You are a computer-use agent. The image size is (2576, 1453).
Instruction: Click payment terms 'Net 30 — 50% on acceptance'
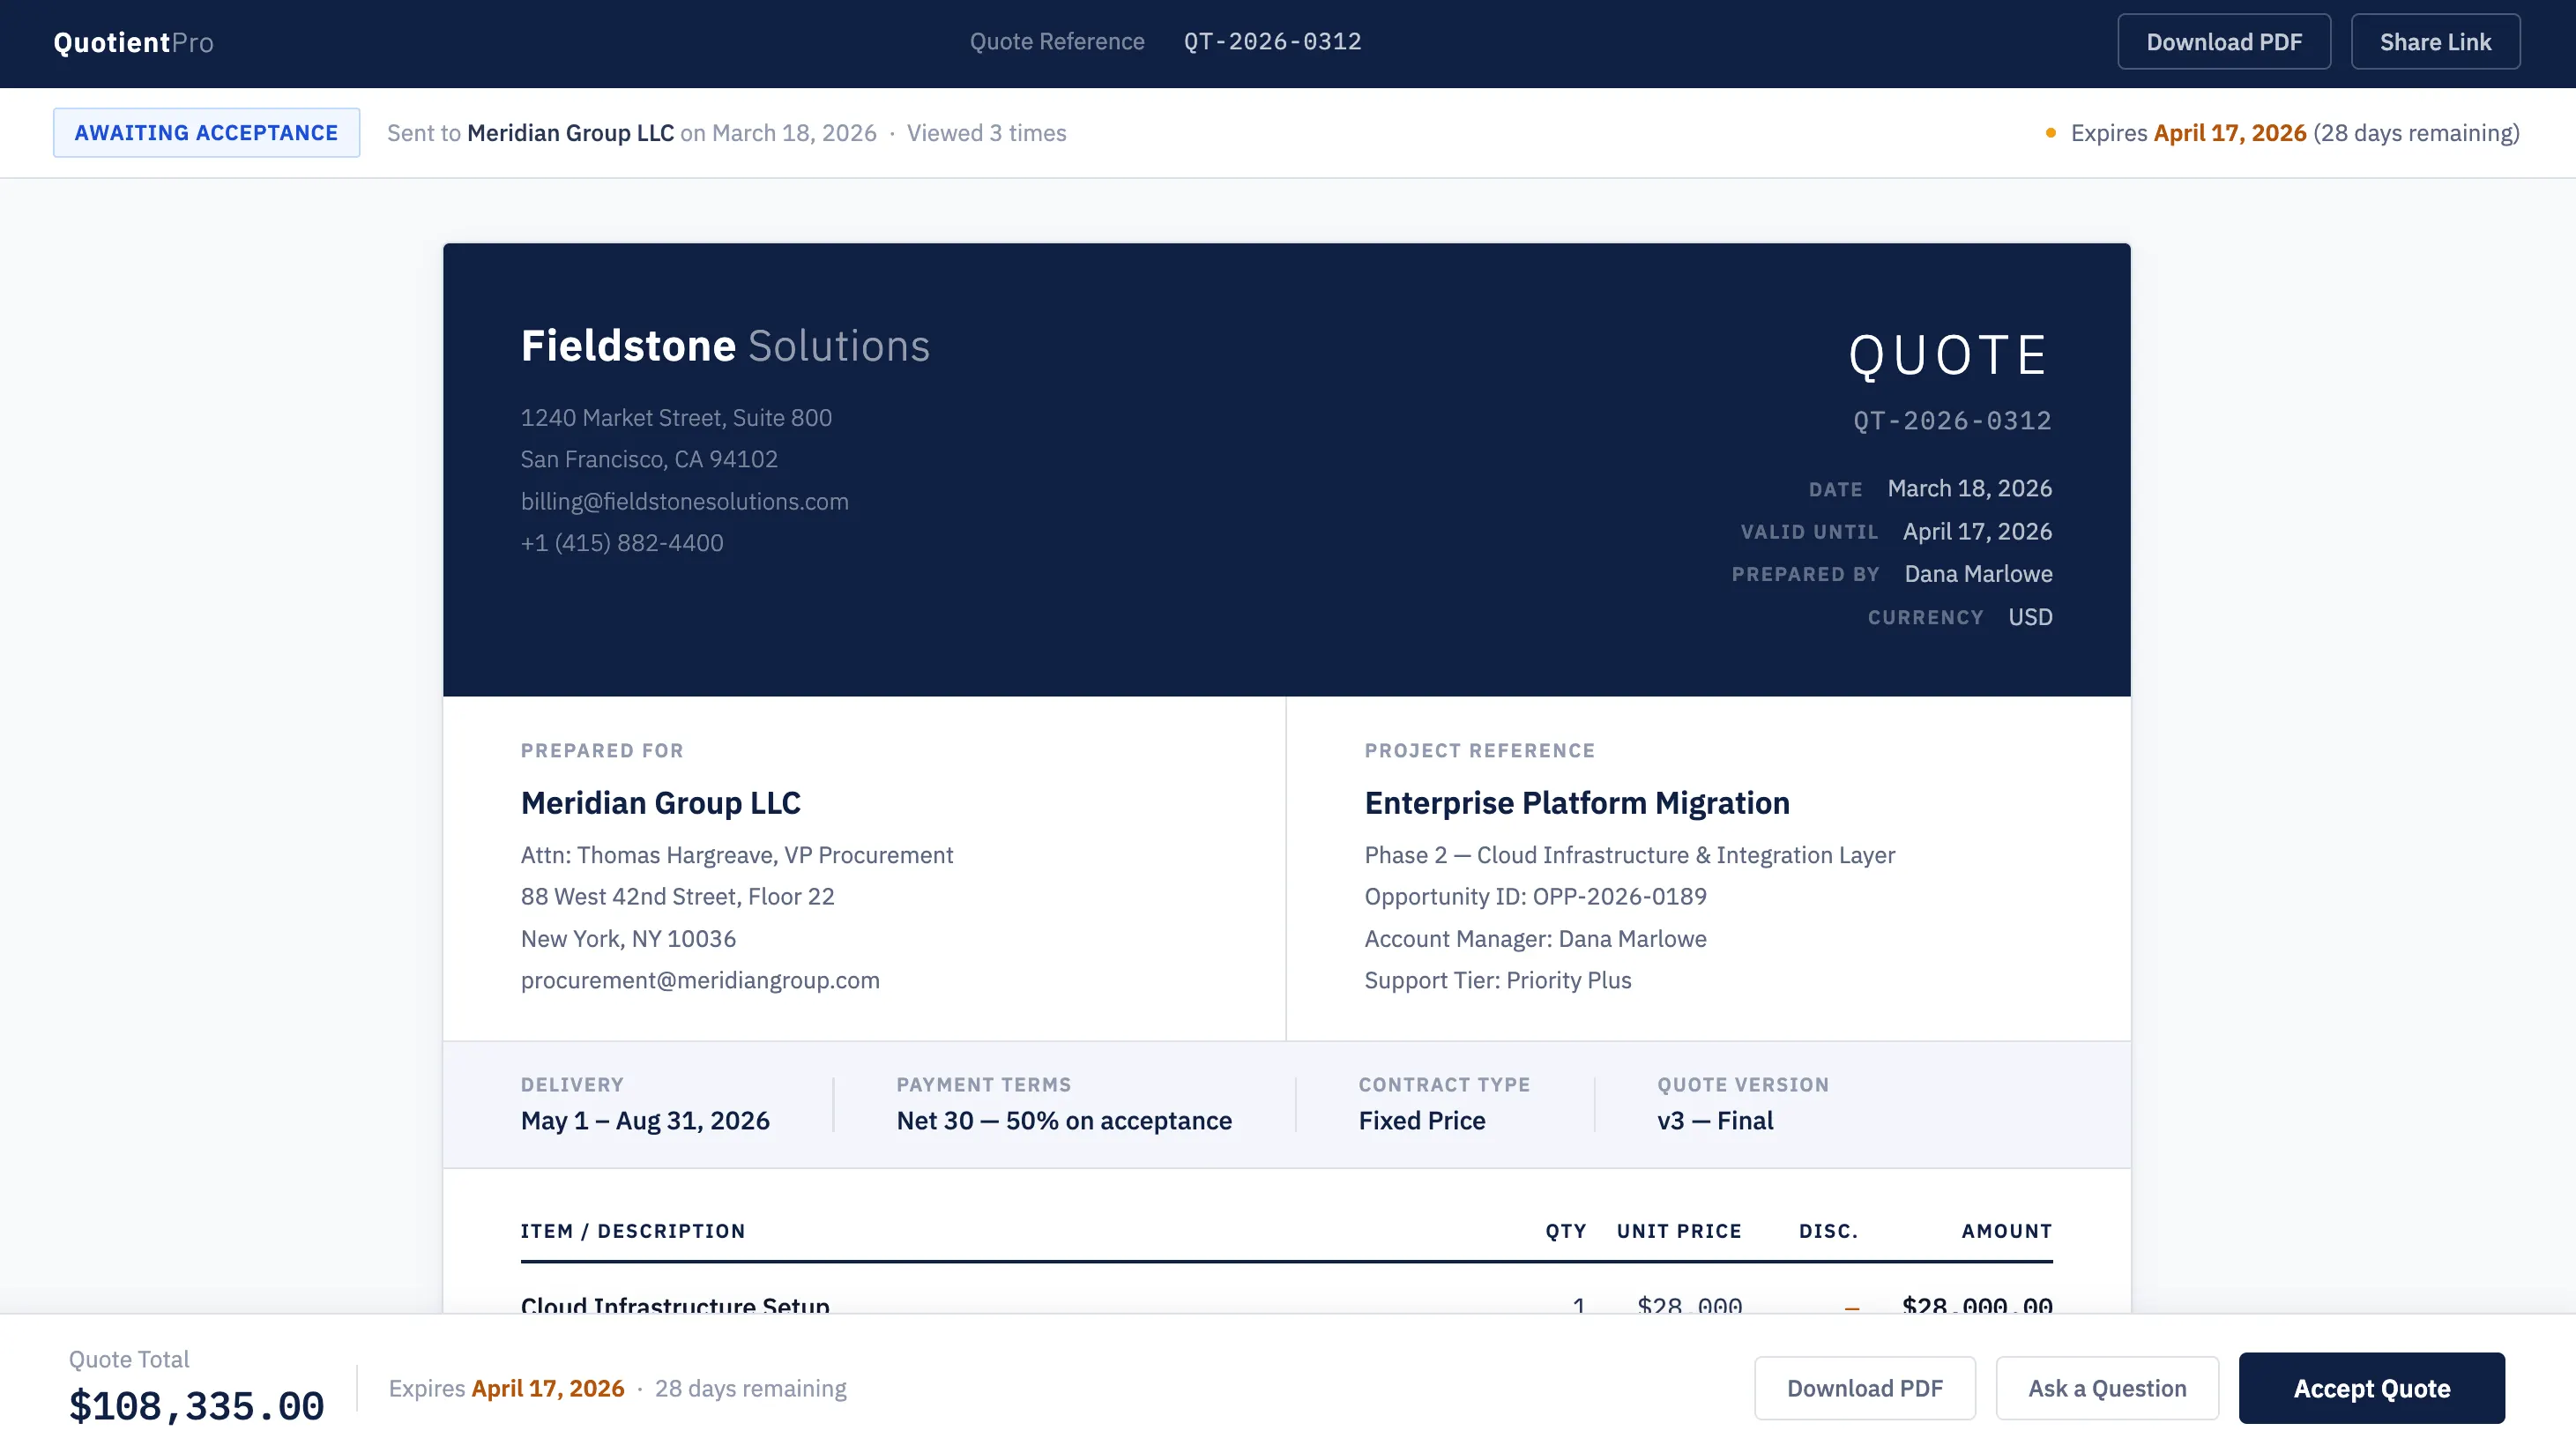click(1064, 1121)
